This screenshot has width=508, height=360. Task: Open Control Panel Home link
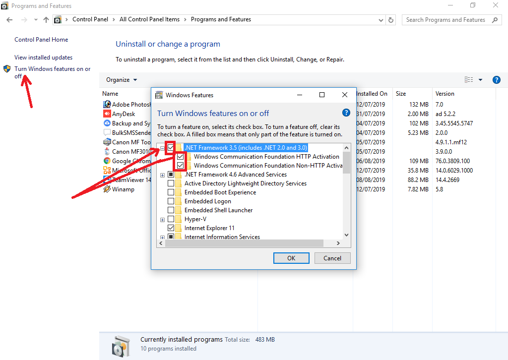(41, 40)
